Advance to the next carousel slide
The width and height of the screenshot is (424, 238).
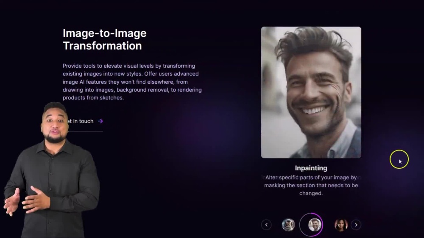356,224
